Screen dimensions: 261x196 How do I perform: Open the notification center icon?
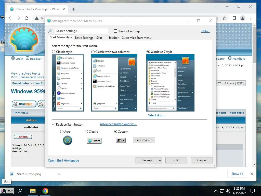click(253, 191)
